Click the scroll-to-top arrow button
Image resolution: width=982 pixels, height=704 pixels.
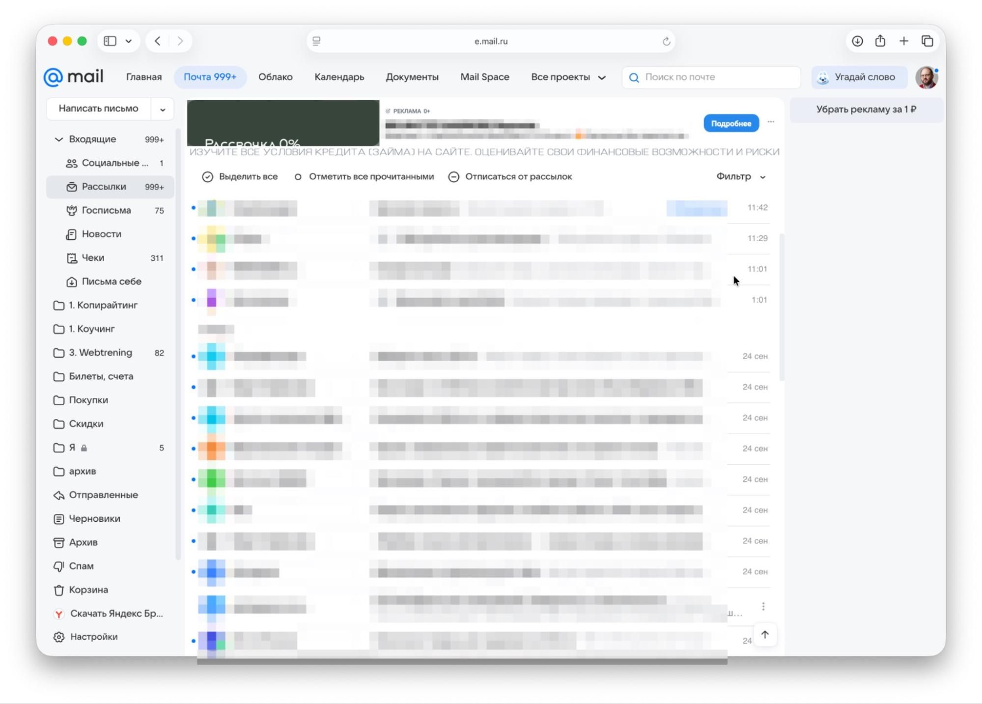765,635
